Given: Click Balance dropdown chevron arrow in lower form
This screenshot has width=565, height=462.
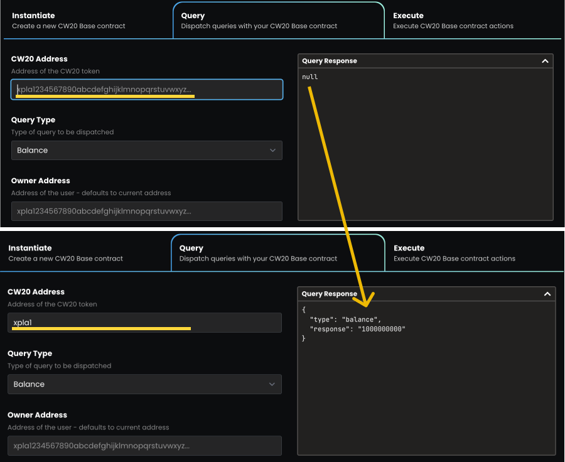Looking at the screenshot, I should tap(272, 384).
